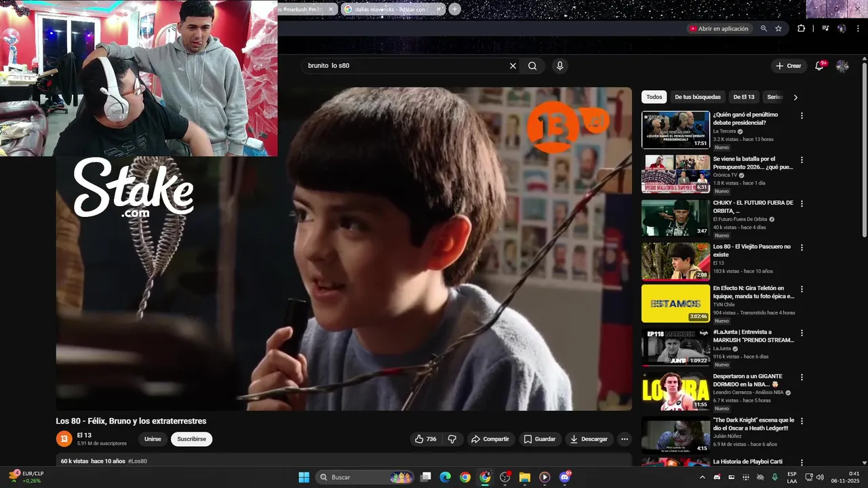Image resolution: width=868 pixels, height=488 pixels.
Task: Open the EUR/CLP widget in the taskbar
Action: click(27, 477)
